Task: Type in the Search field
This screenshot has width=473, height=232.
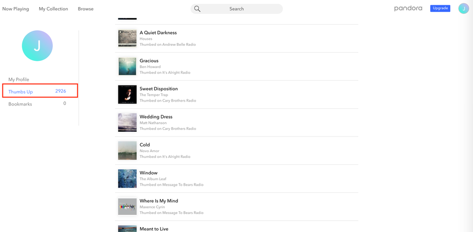Action: click(x=241, y=9)
